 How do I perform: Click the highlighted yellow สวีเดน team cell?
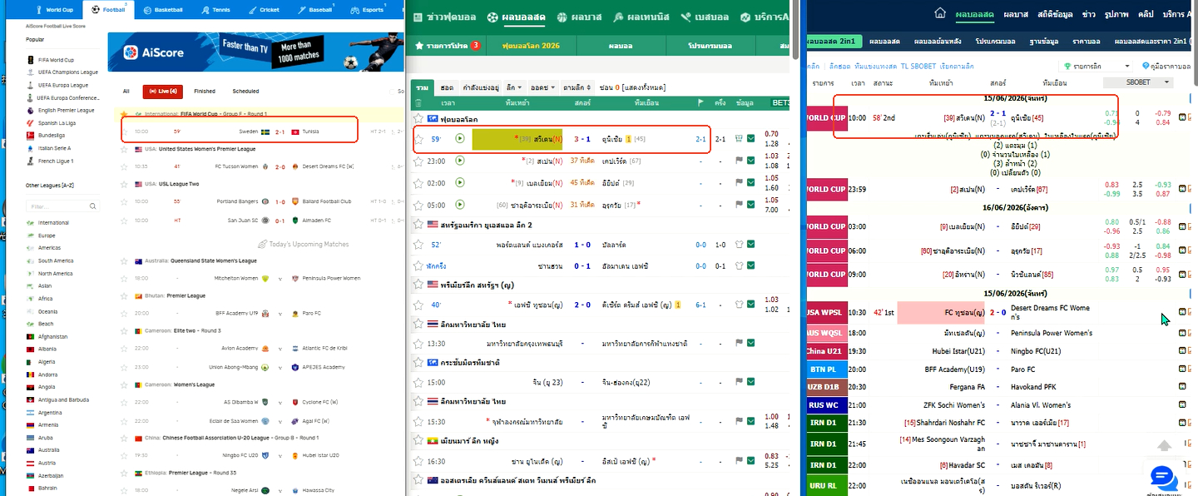(x=517, y=139)
